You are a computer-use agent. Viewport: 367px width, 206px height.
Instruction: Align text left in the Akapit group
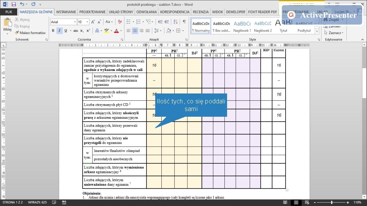coord(128,31)
